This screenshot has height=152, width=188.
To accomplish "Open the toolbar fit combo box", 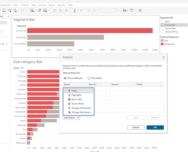I will click(108, 10).
